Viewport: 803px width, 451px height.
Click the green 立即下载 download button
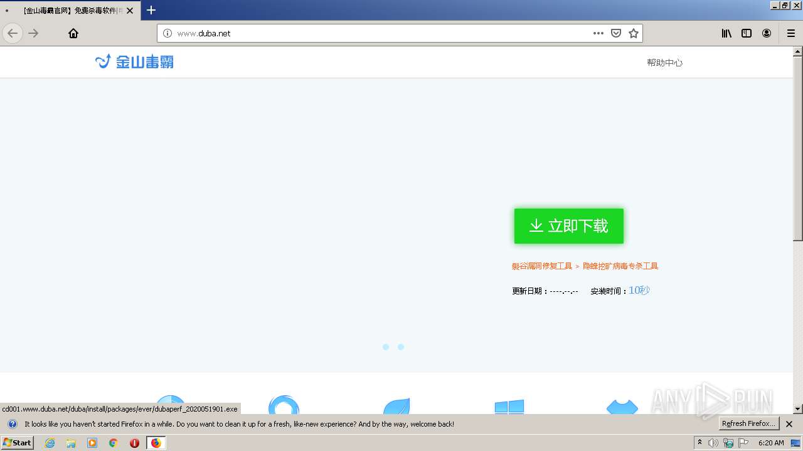[569, 226]
